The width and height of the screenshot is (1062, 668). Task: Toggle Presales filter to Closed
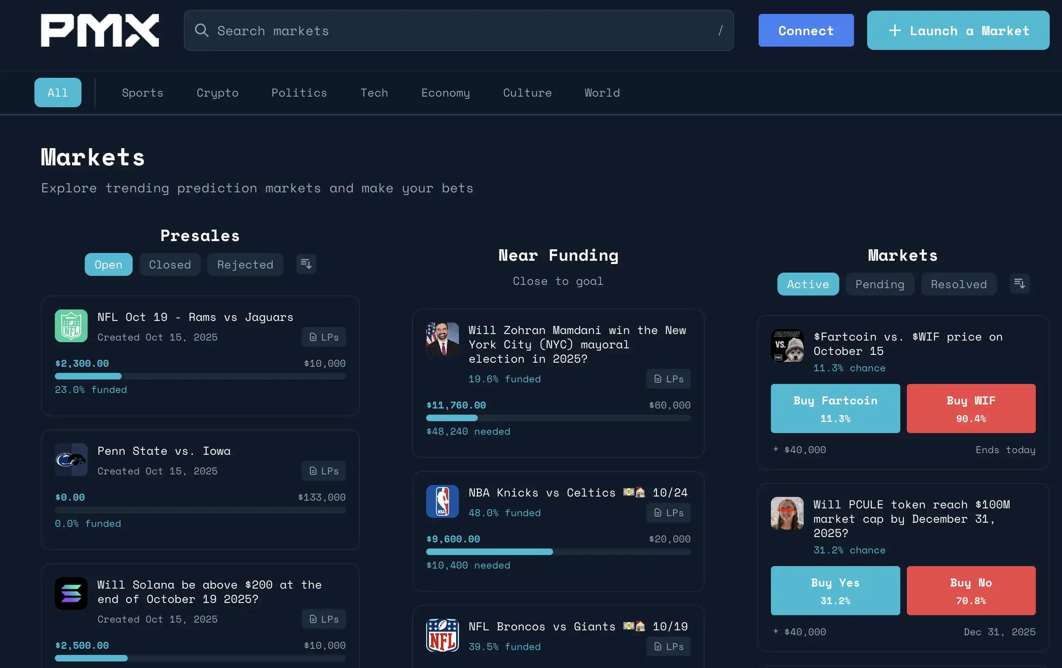click(x=170, y=264)
